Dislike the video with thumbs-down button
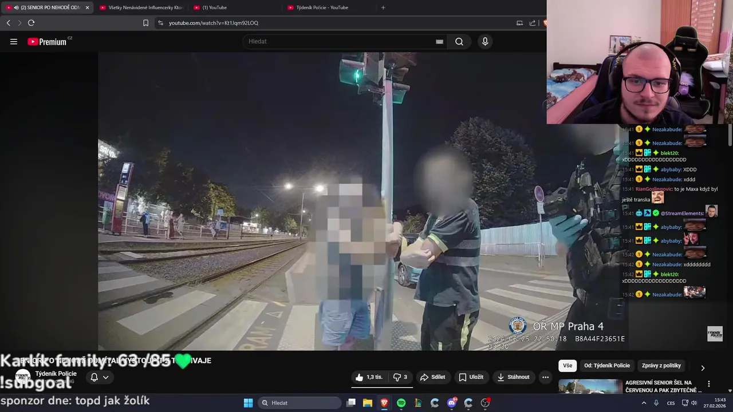The height and width of the screenshot is (412, 733). 400,377
